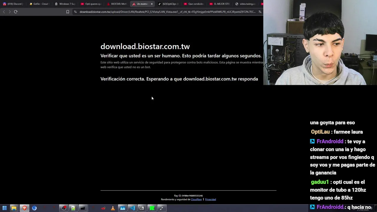Viewport: 377px width, 212px height.
Task: Click 'Verificación correcta' status message
Action: click(x=179, y=79)
